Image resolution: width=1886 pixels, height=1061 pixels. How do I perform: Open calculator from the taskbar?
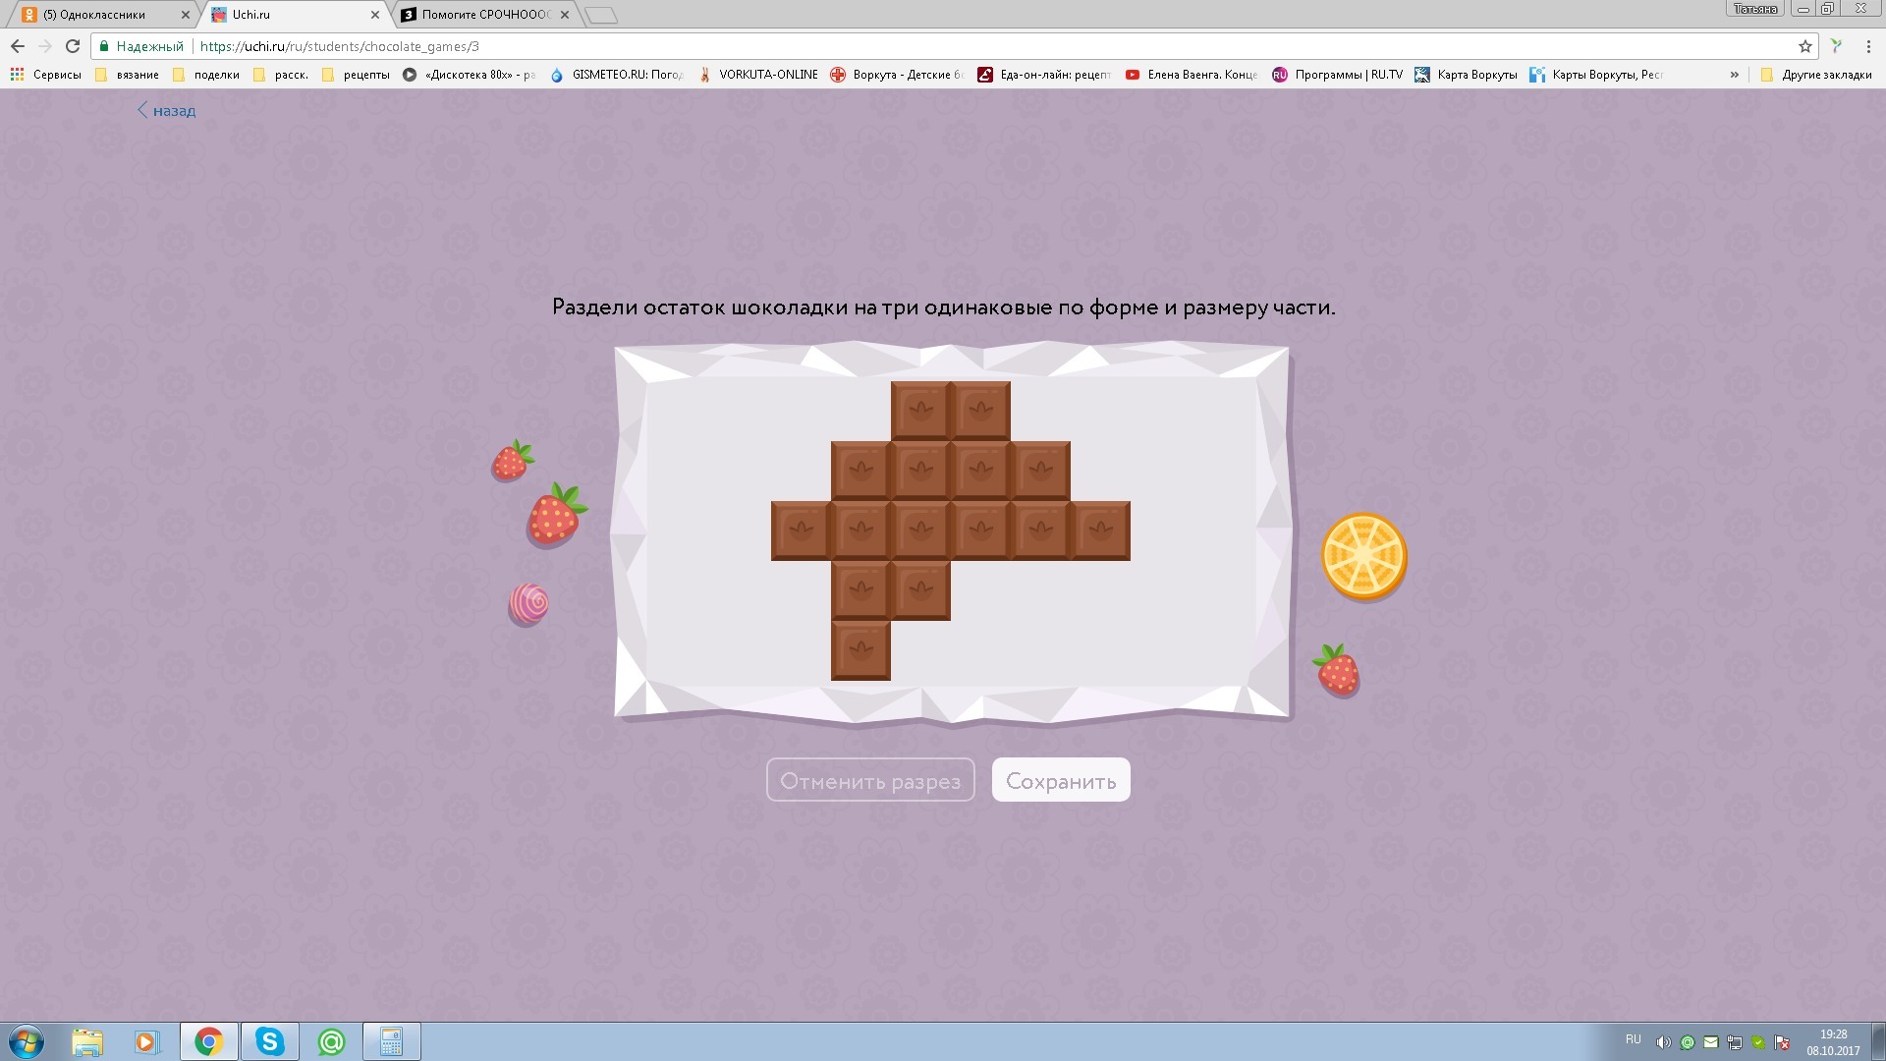pyautogui.click(x=391, y=1041)
